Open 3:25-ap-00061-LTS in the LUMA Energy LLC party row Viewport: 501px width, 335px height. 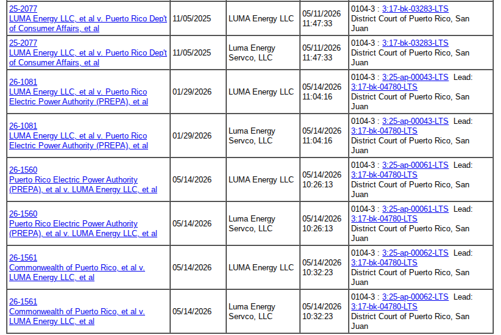415,165
